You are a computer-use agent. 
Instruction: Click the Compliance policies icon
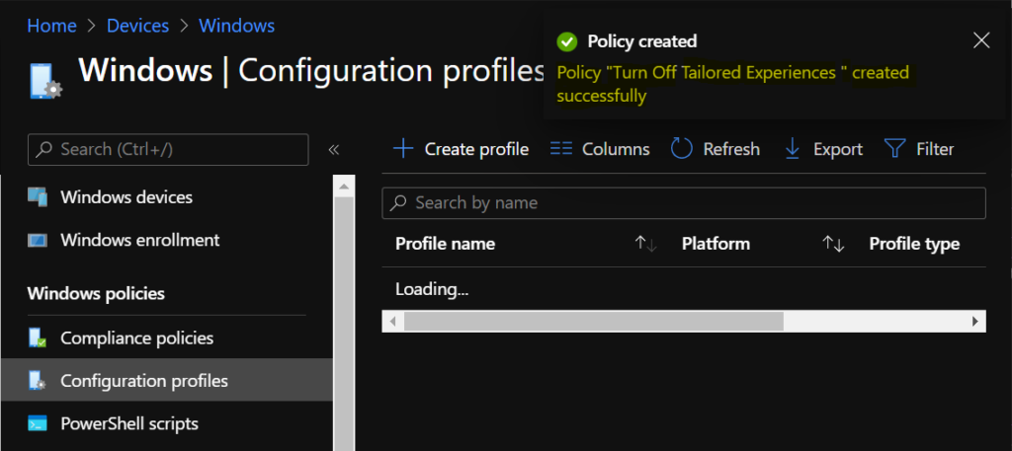38,338
